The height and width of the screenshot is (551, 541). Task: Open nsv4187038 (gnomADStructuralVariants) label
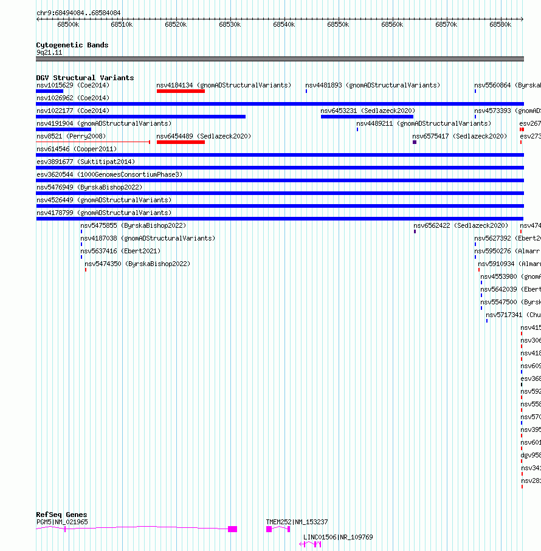pos(148,238)
